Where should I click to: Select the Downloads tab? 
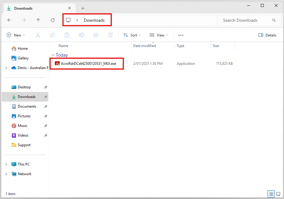click(x=36, y=8)
